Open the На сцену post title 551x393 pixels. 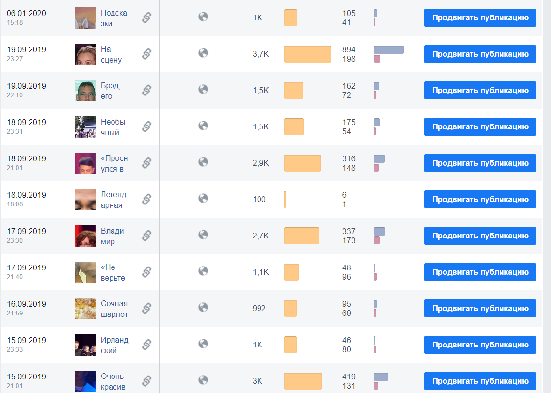click(x=111, y=54)
